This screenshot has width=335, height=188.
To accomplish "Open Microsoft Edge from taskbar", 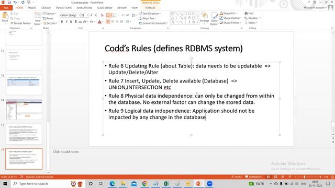I will coord(112,183).
